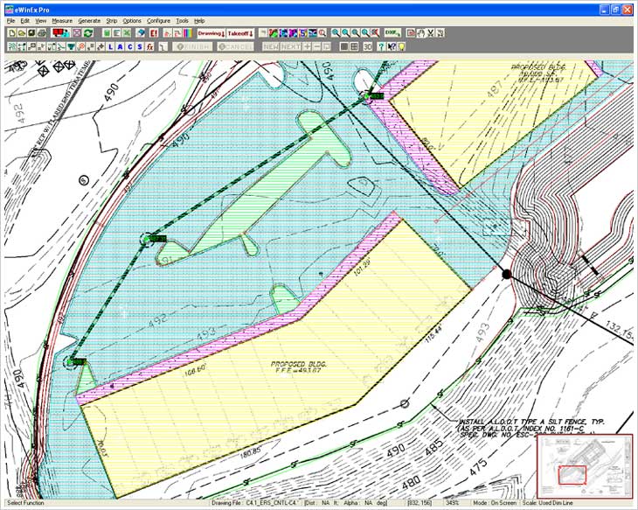638x510 pixels.
Task: Click the overview minimap thumbnail
Action: click(585, 465)
